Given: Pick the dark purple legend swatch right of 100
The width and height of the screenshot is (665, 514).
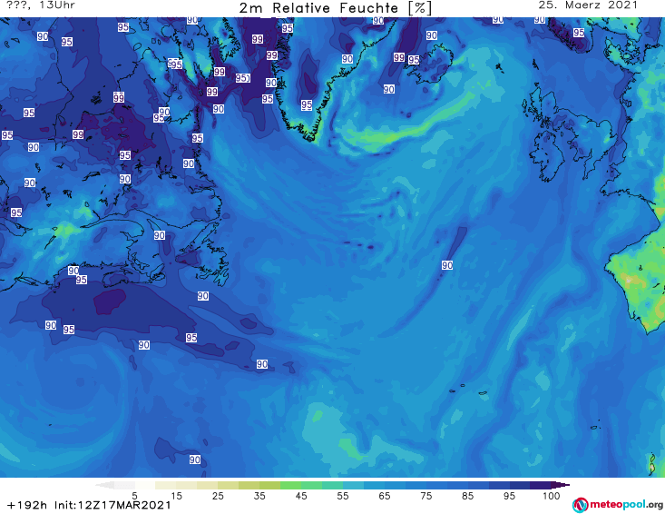Looking at the screenshot, I should [x=561, y=485].
